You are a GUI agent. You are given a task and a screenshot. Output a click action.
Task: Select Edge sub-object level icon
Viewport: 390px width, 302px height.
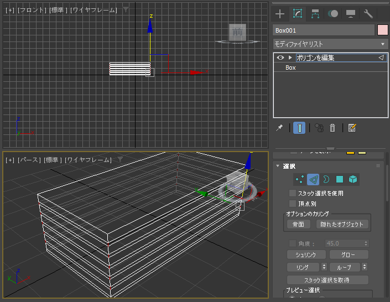[313, 179]
